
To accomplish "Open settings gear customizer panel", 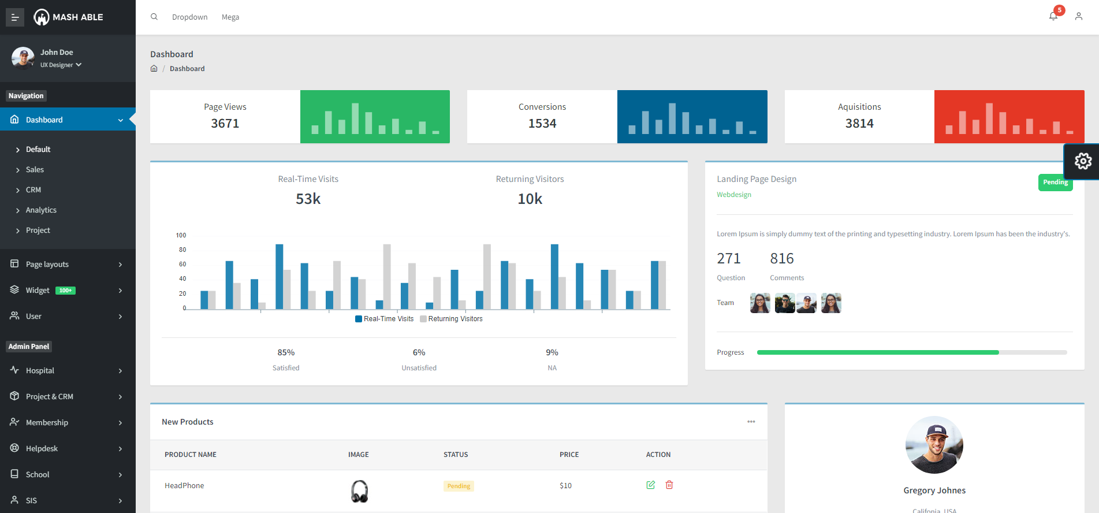I will point(1083,161).
